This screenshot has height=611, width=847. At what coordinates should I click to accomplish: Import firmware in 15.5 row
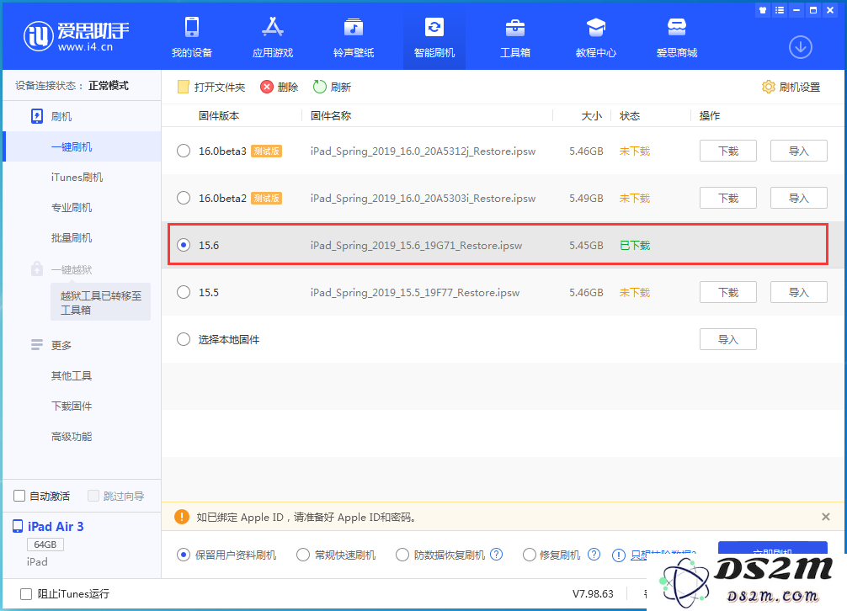pyautogui.click(x=798, y=292)
